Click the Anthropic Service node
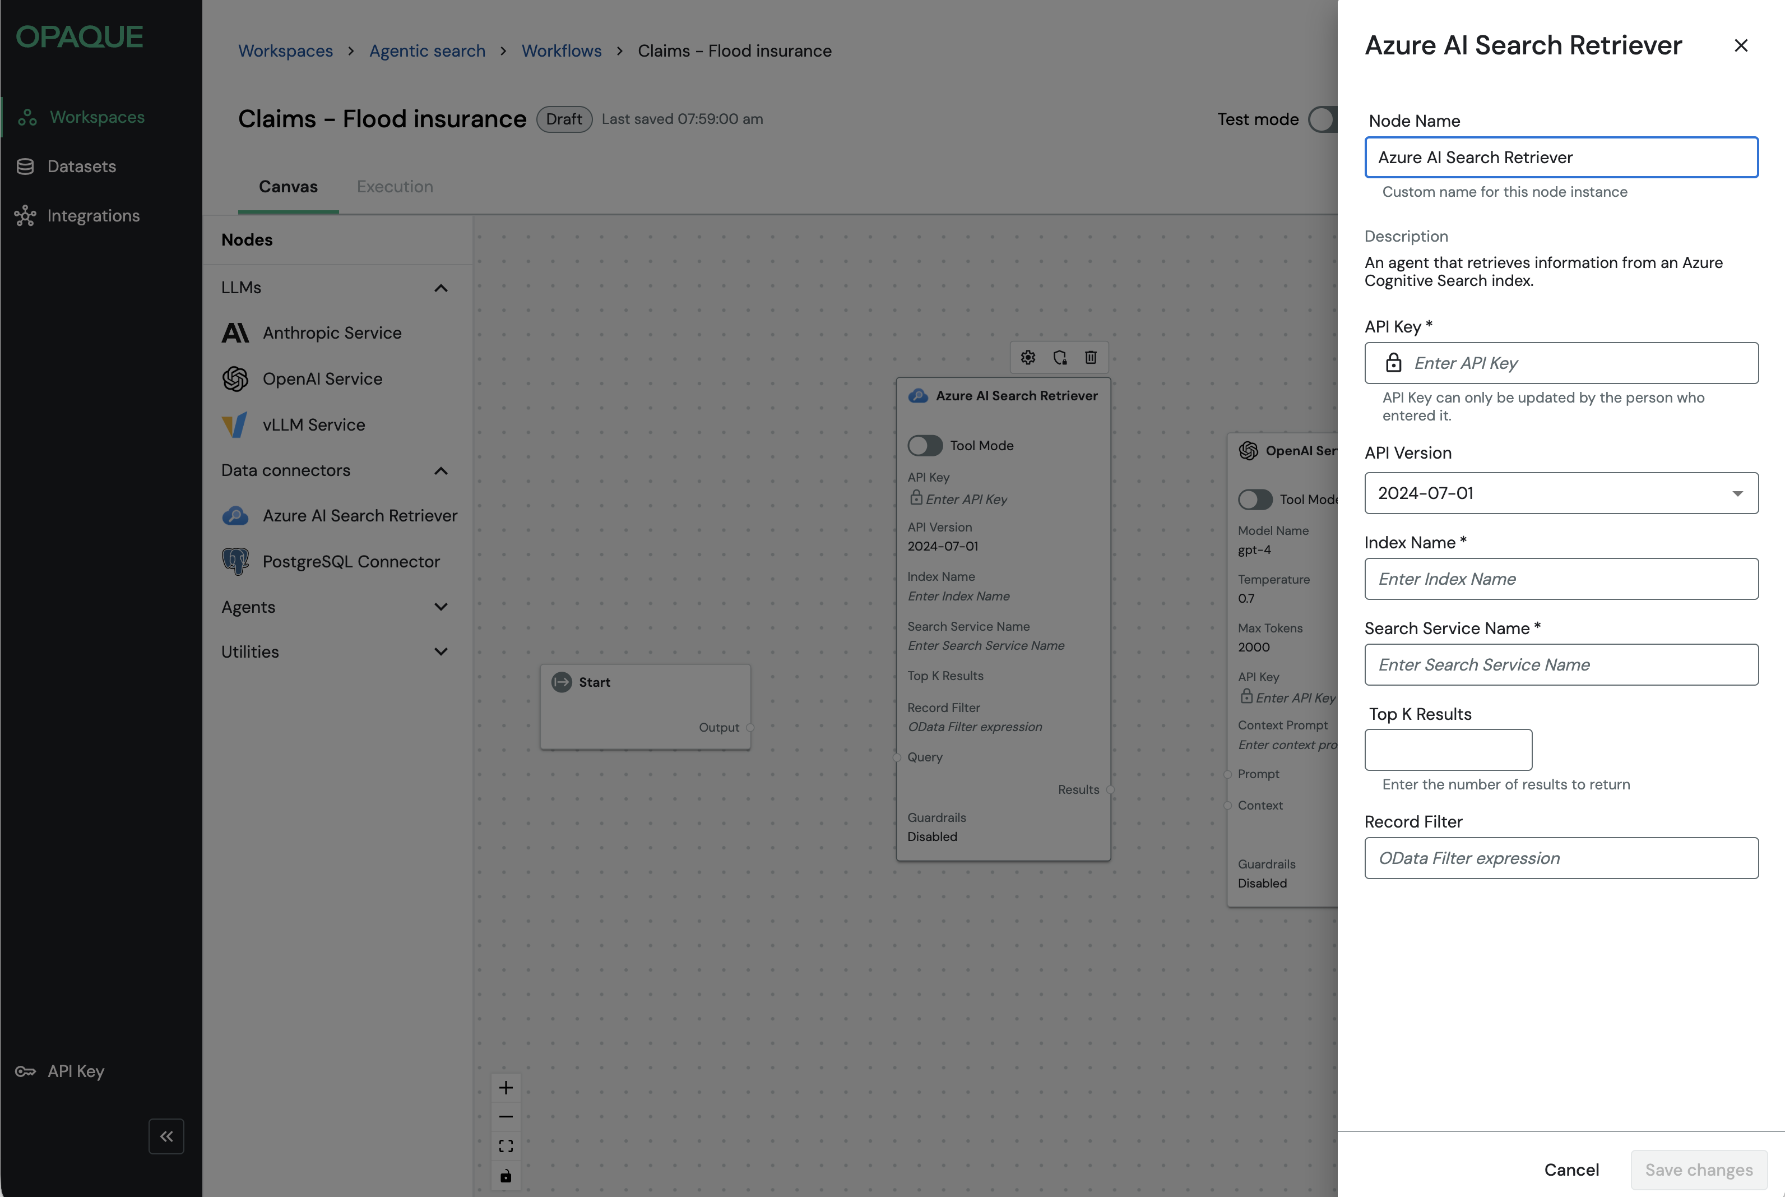The height and width of the screenshot is (1197, 1785). pyautogui.click(x=331, y=333)
